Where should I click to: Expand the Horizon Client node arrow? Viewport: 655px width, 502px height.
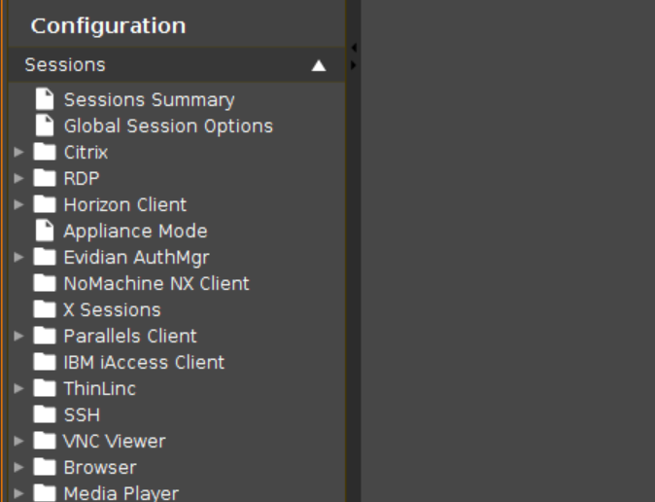pyautogui.click(x=18, y=204)
